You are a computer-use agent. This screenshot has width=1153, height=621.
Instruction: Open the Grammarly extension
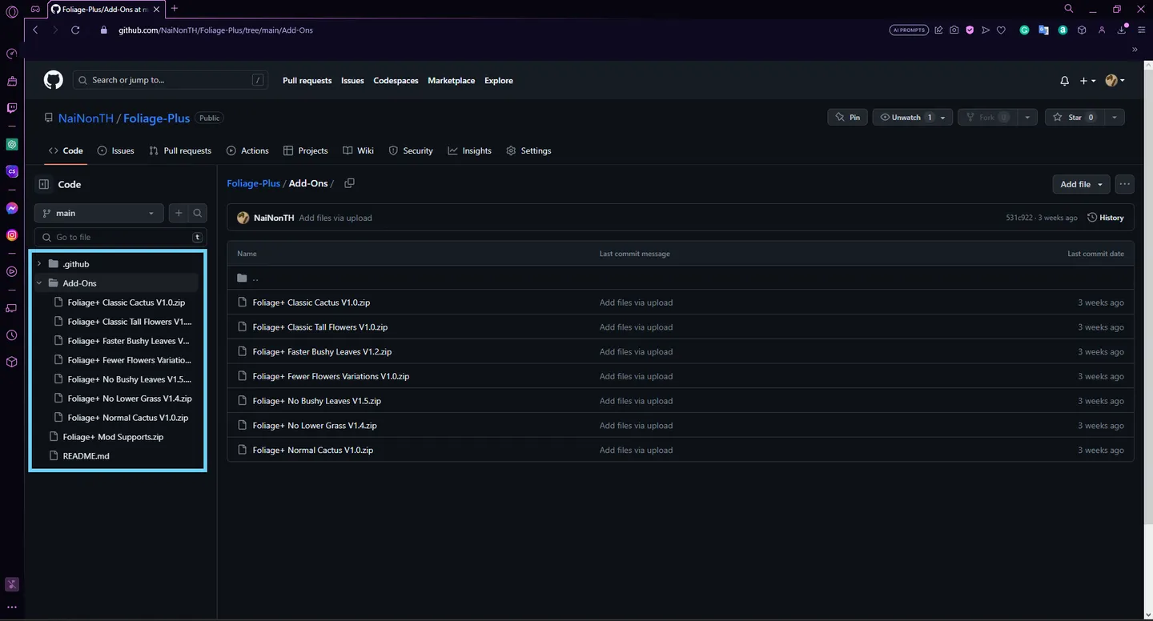[1024, 30]
